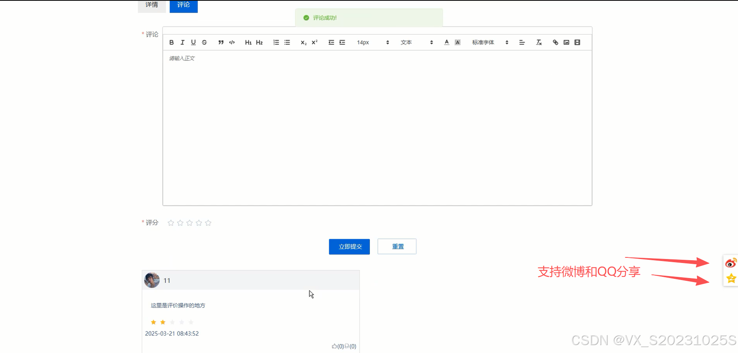This screenshot has width=738, height=353.
Task: Select the timestamp 2025-03-21 08:43:52
Action: coord(172,334)
